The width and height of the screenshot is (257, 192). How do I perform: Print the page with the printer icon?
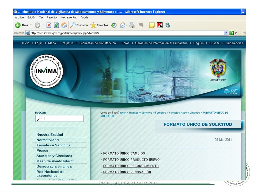132,25
